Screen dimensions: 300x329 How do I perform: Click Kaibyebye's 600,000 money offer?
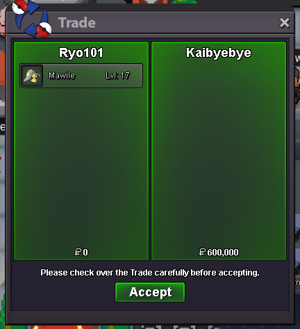coord(219,252)
